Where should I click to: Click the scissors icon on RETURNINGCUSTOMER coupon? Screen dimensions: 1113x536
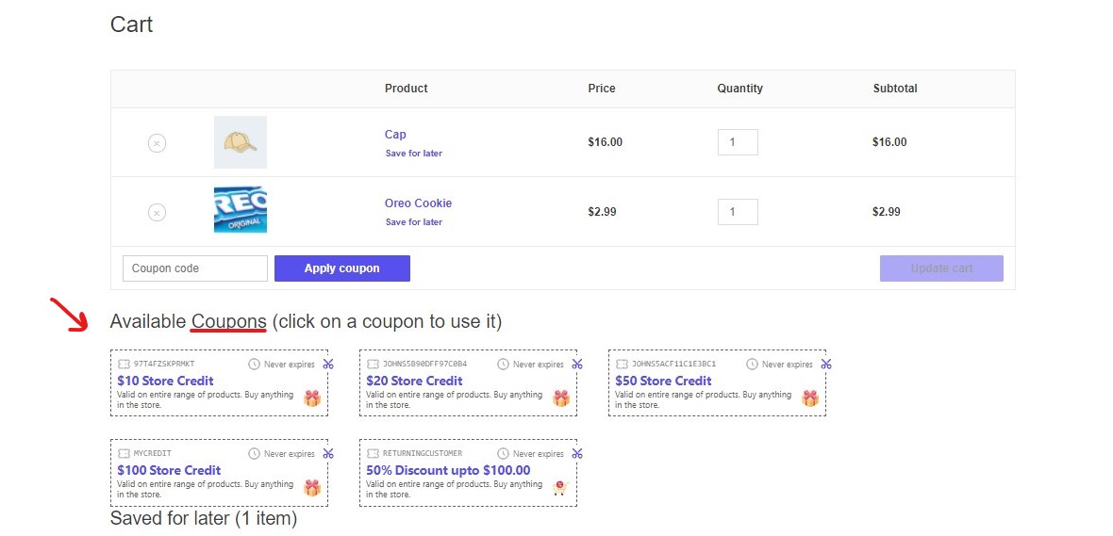pyautogui.click(x=577, y=453)
